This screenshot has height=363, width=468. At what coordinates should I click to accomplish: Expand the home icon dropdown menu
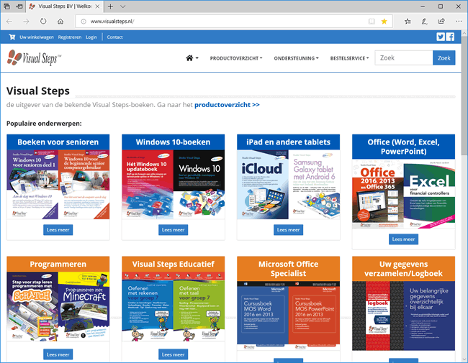192,58
